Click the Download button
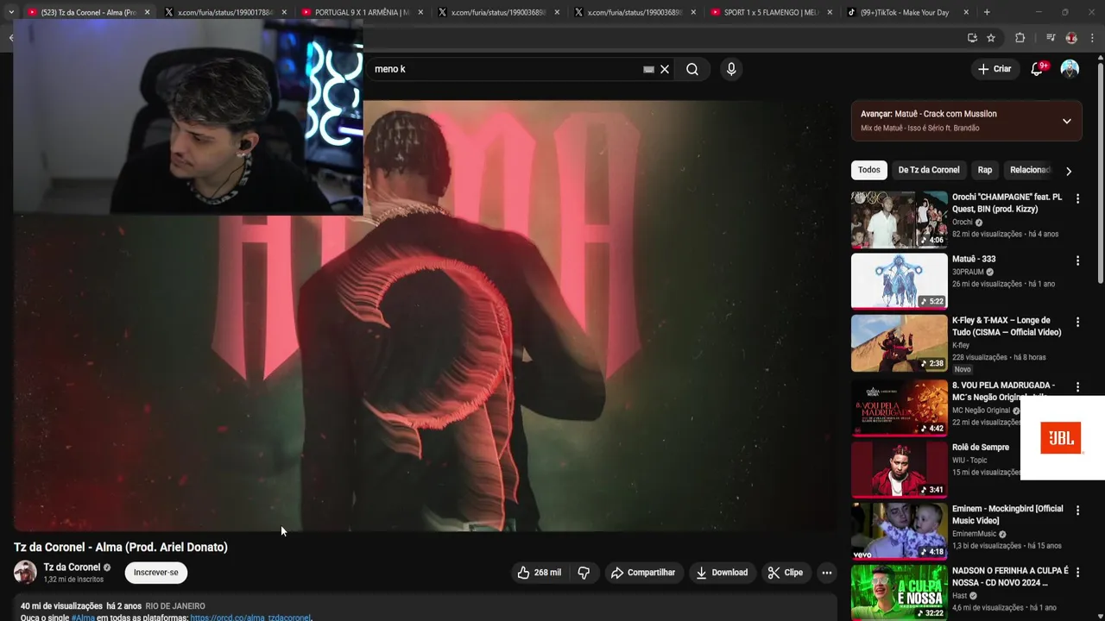Image resolution: width=1105 pixels, height=621 pixels. coord(723,573)
